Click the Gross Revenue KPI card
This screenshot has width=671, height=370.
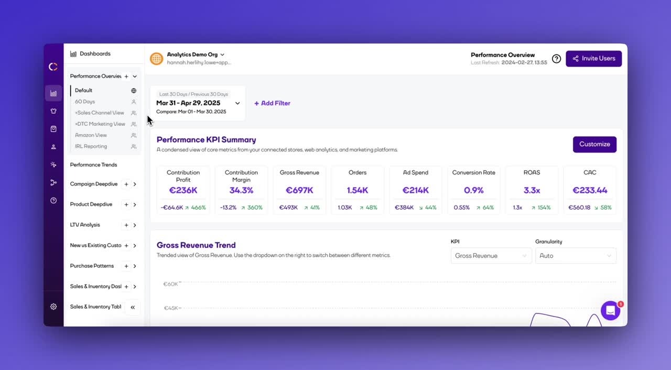click(x=299, y=190)
